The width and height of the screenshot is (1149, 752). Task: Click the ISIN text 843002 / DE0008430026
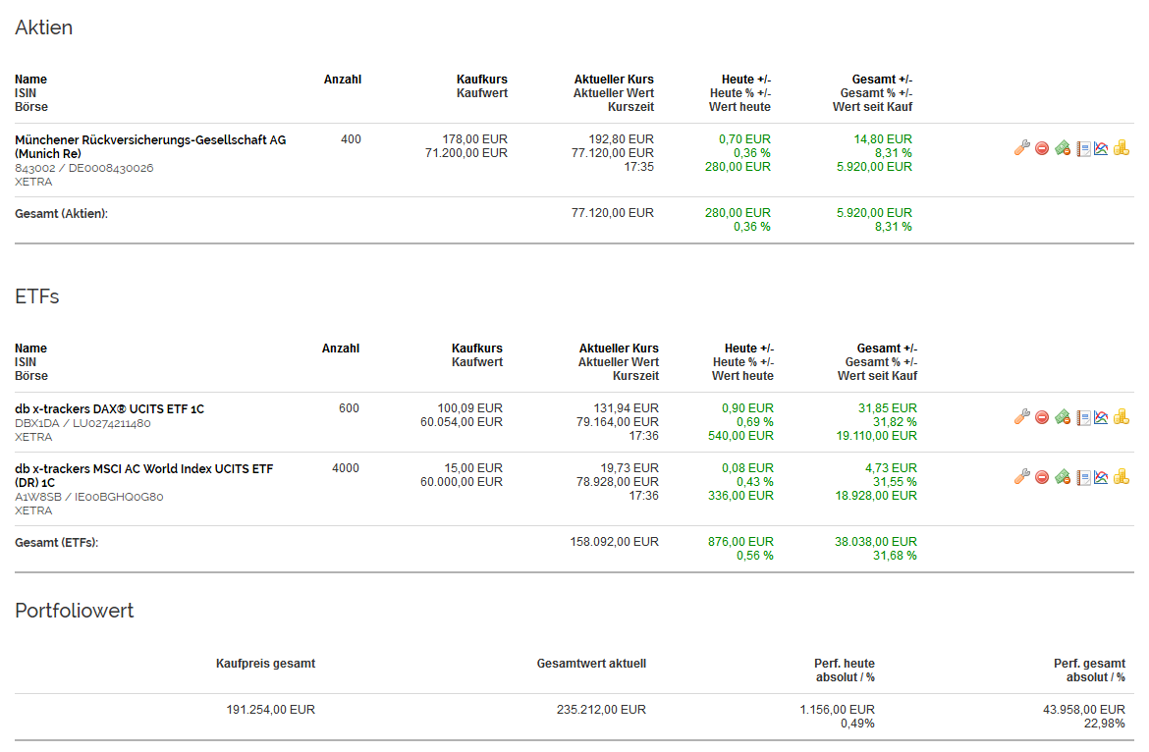click(84, 168)
